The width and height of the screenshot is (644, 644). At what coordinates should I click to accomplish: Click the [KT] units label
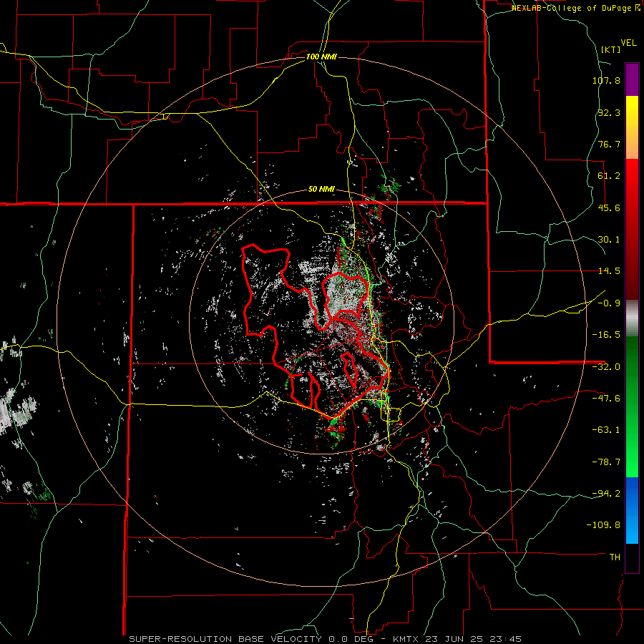(611, 49)
